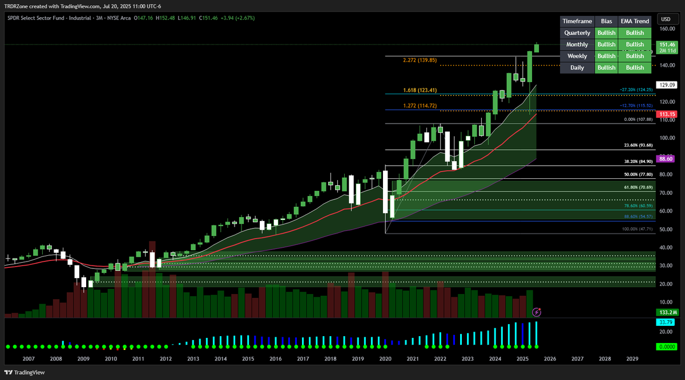Click the 100.00% (47.71) Fibonacci label
The height and width of the screenshot is (380, 685).
pyautogui.click(x=638, y=229)
